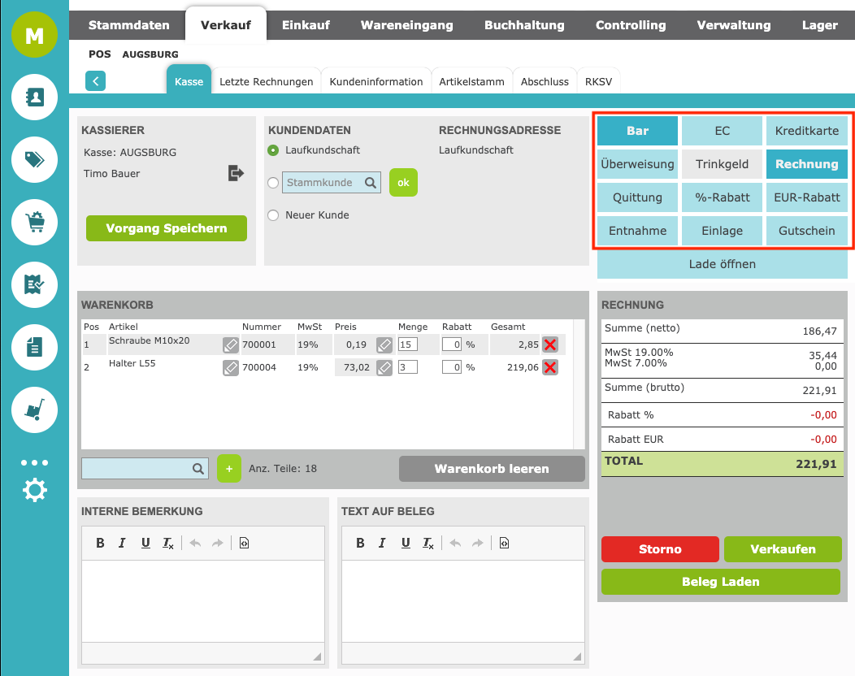
Task: Expand the three-dots sidebar menu
Action: tap(34, 462)
